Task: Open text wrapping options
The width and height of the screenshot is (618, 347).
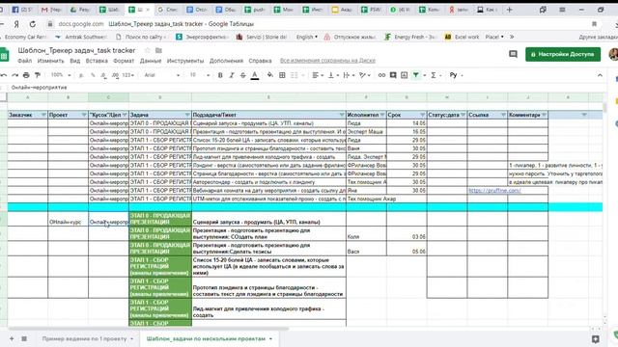Action: [349, 75]
